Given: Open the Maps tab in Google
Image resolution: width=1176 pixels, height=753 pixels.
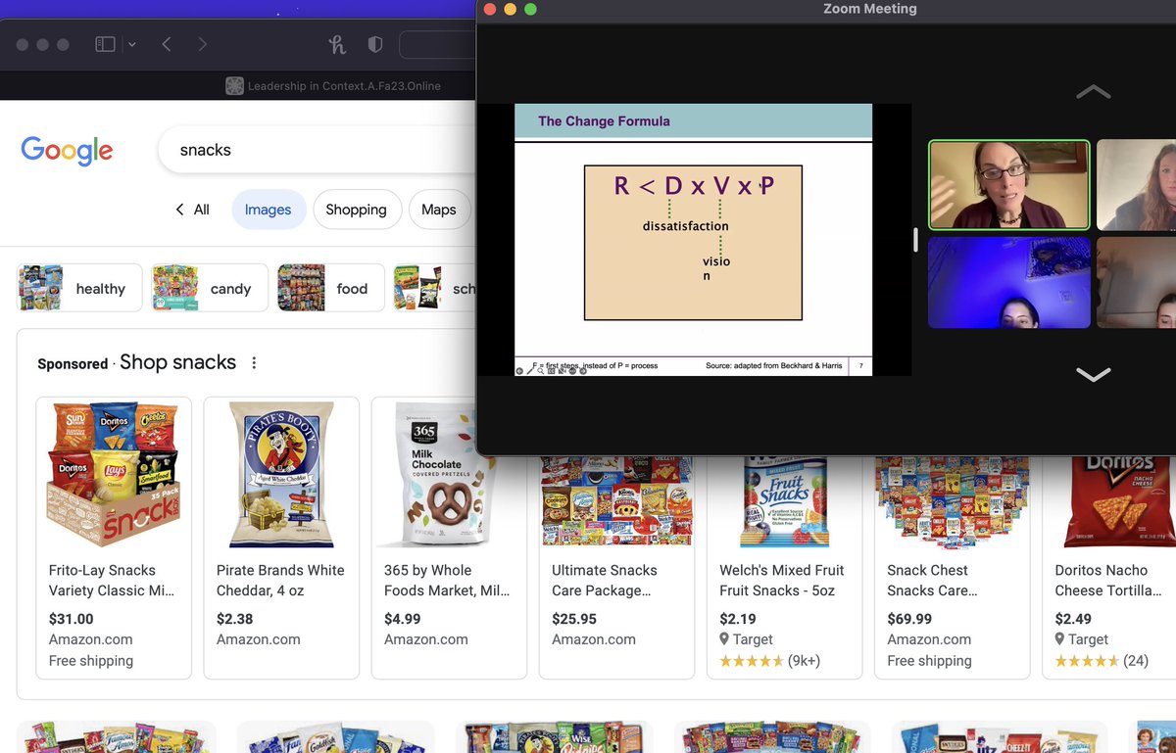Looking at the screenshot, I should (x=438, y=210).
